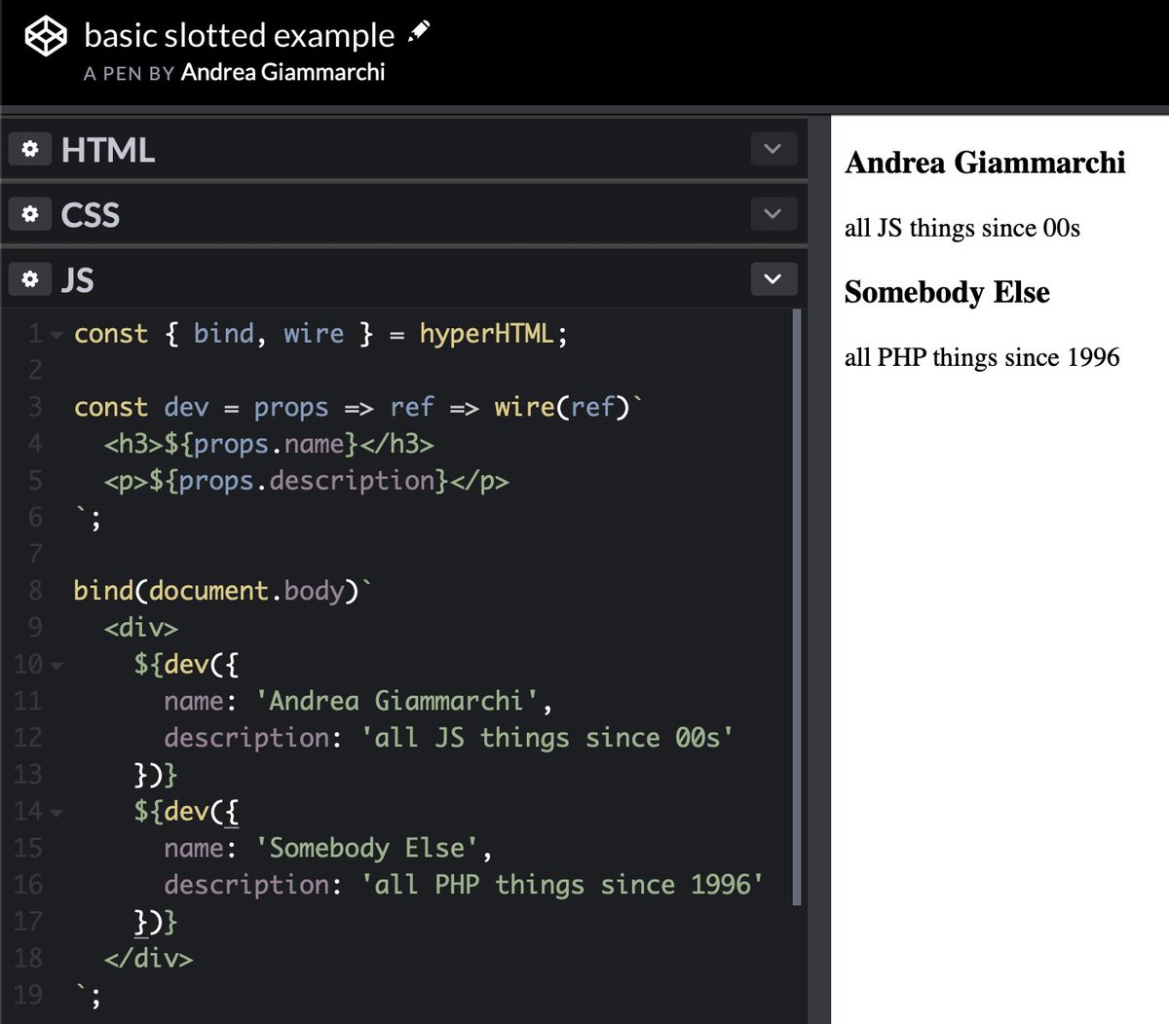The width and height of the screenshot is (1169, 1024).
Task: Click string 'all PHP things since 1996' in code
Action: [x=562, y=885]
